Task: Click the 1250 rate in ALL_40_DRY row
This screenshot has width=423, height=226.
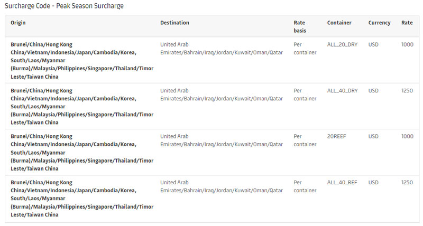Action: 407,91
